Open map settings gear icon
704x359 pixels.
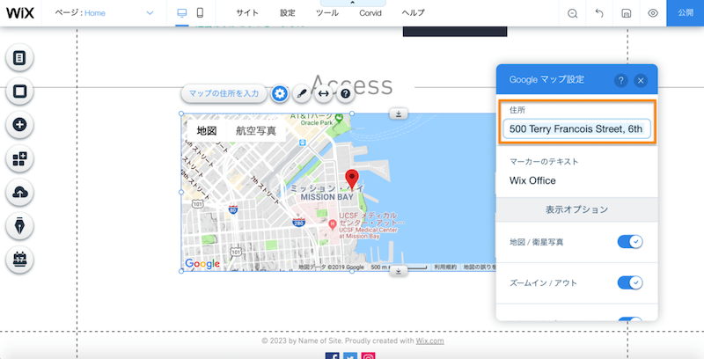[280, 94]
